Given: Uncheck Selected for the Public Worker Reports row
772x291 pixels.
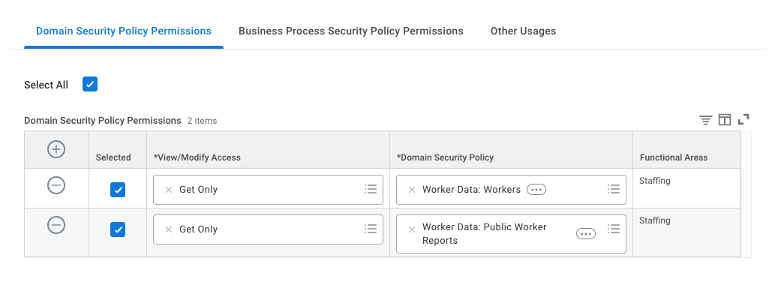Looking at the screenshot, I should (118, 229).
